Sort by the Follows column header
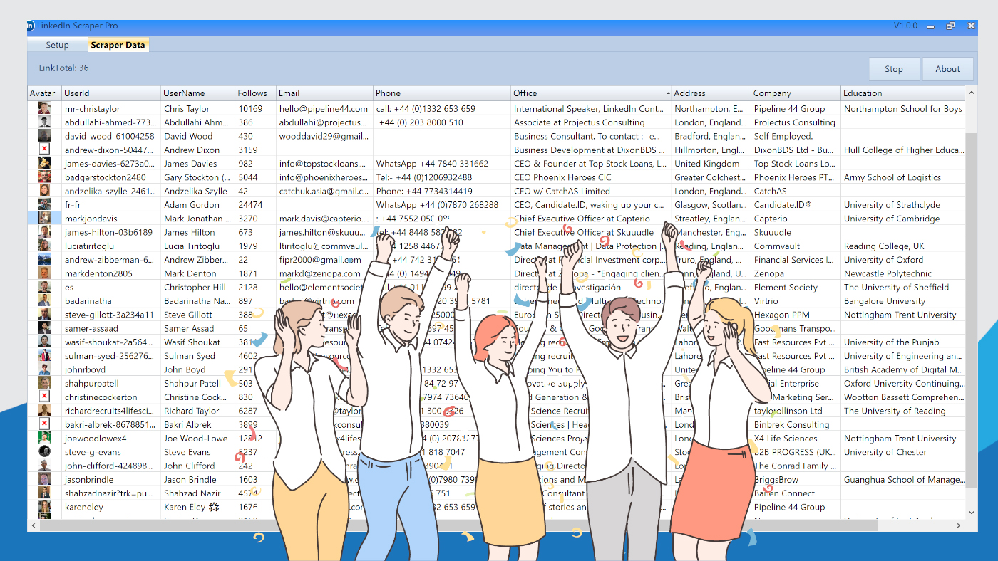The image size is (998, 561). click(255, 93)
